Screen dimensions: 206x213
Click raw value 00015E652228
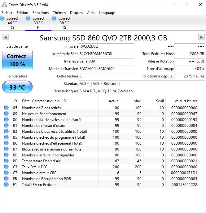coord(184,185)
